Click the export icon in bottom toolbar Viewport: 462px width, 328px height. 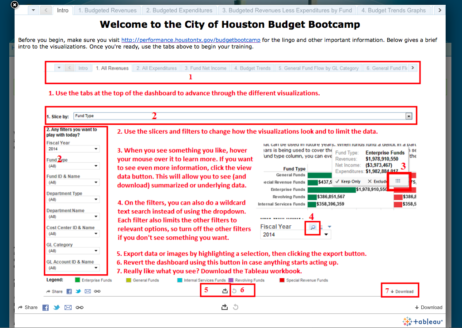point(225,307)
